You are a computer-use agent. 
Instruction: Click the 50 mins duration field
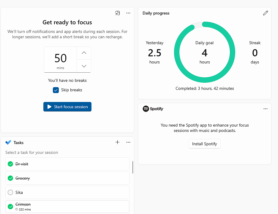(61, 60)
